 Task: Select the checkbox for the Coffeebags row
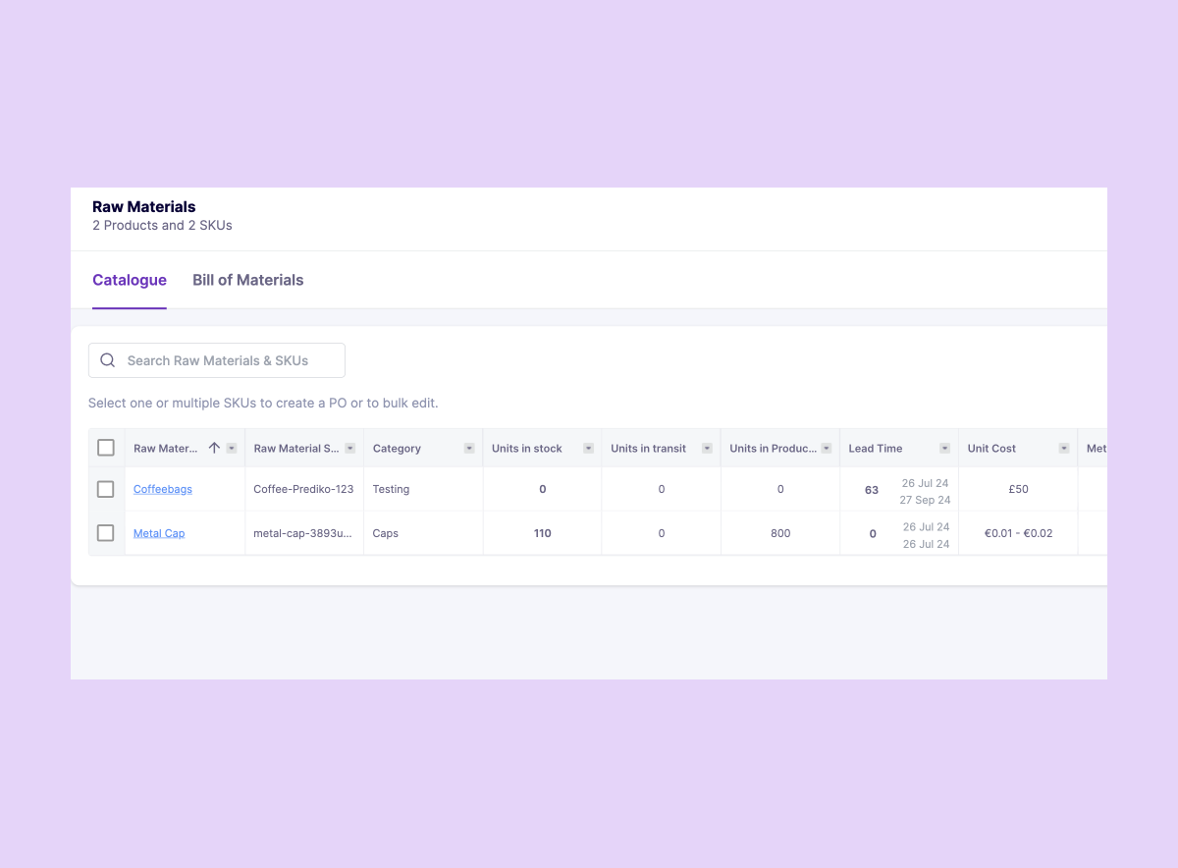pos(106,488)
